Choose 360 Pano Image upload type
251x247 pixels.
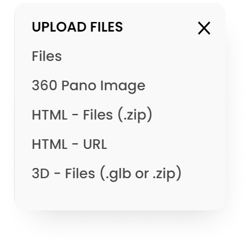[89, 86]
